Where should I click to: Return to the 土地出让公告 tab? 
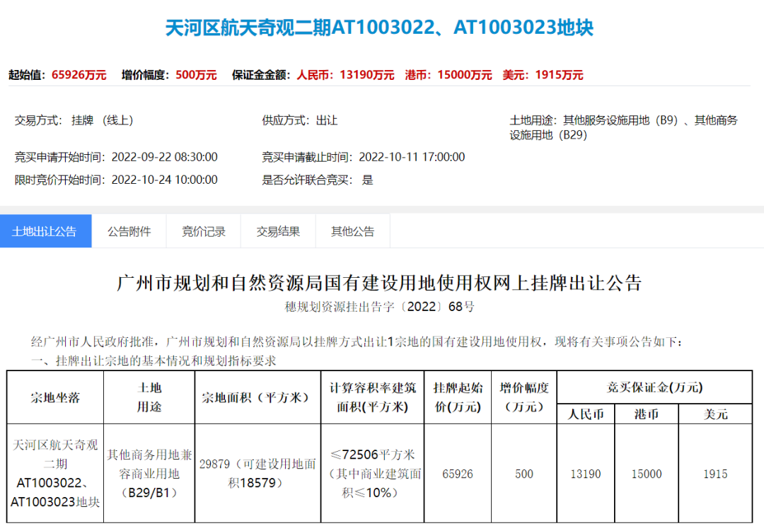click(45, 231)
